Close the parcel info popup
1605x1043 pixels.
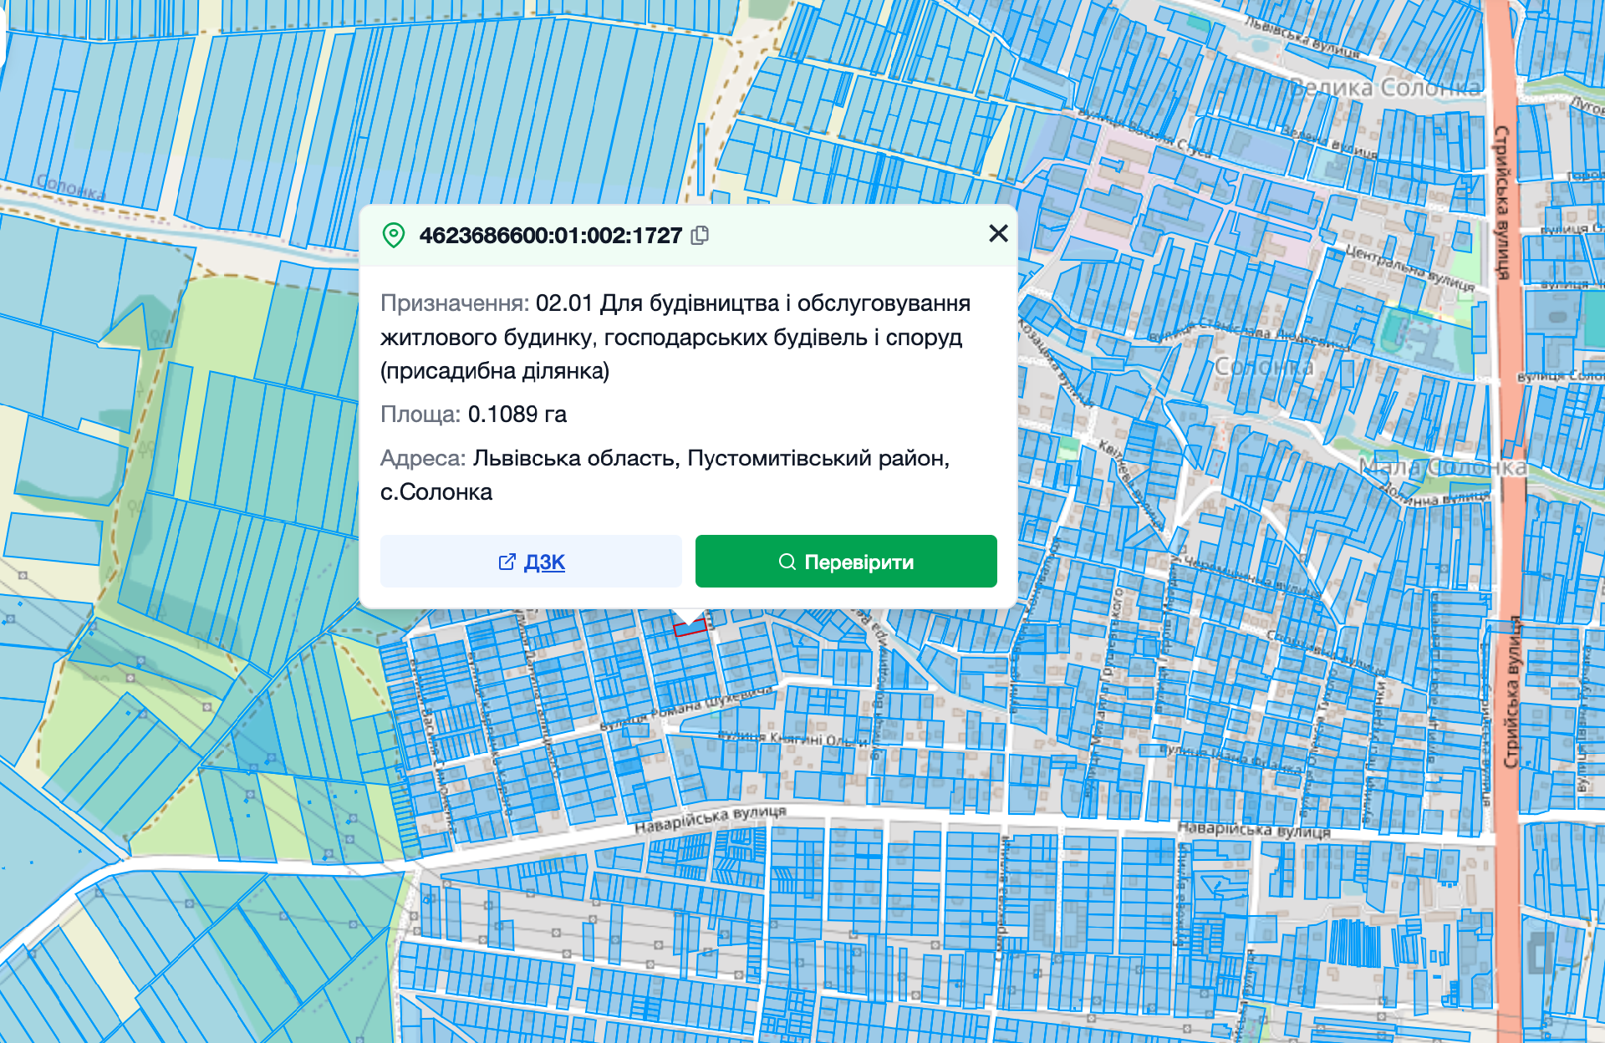(x=998, y=233)
